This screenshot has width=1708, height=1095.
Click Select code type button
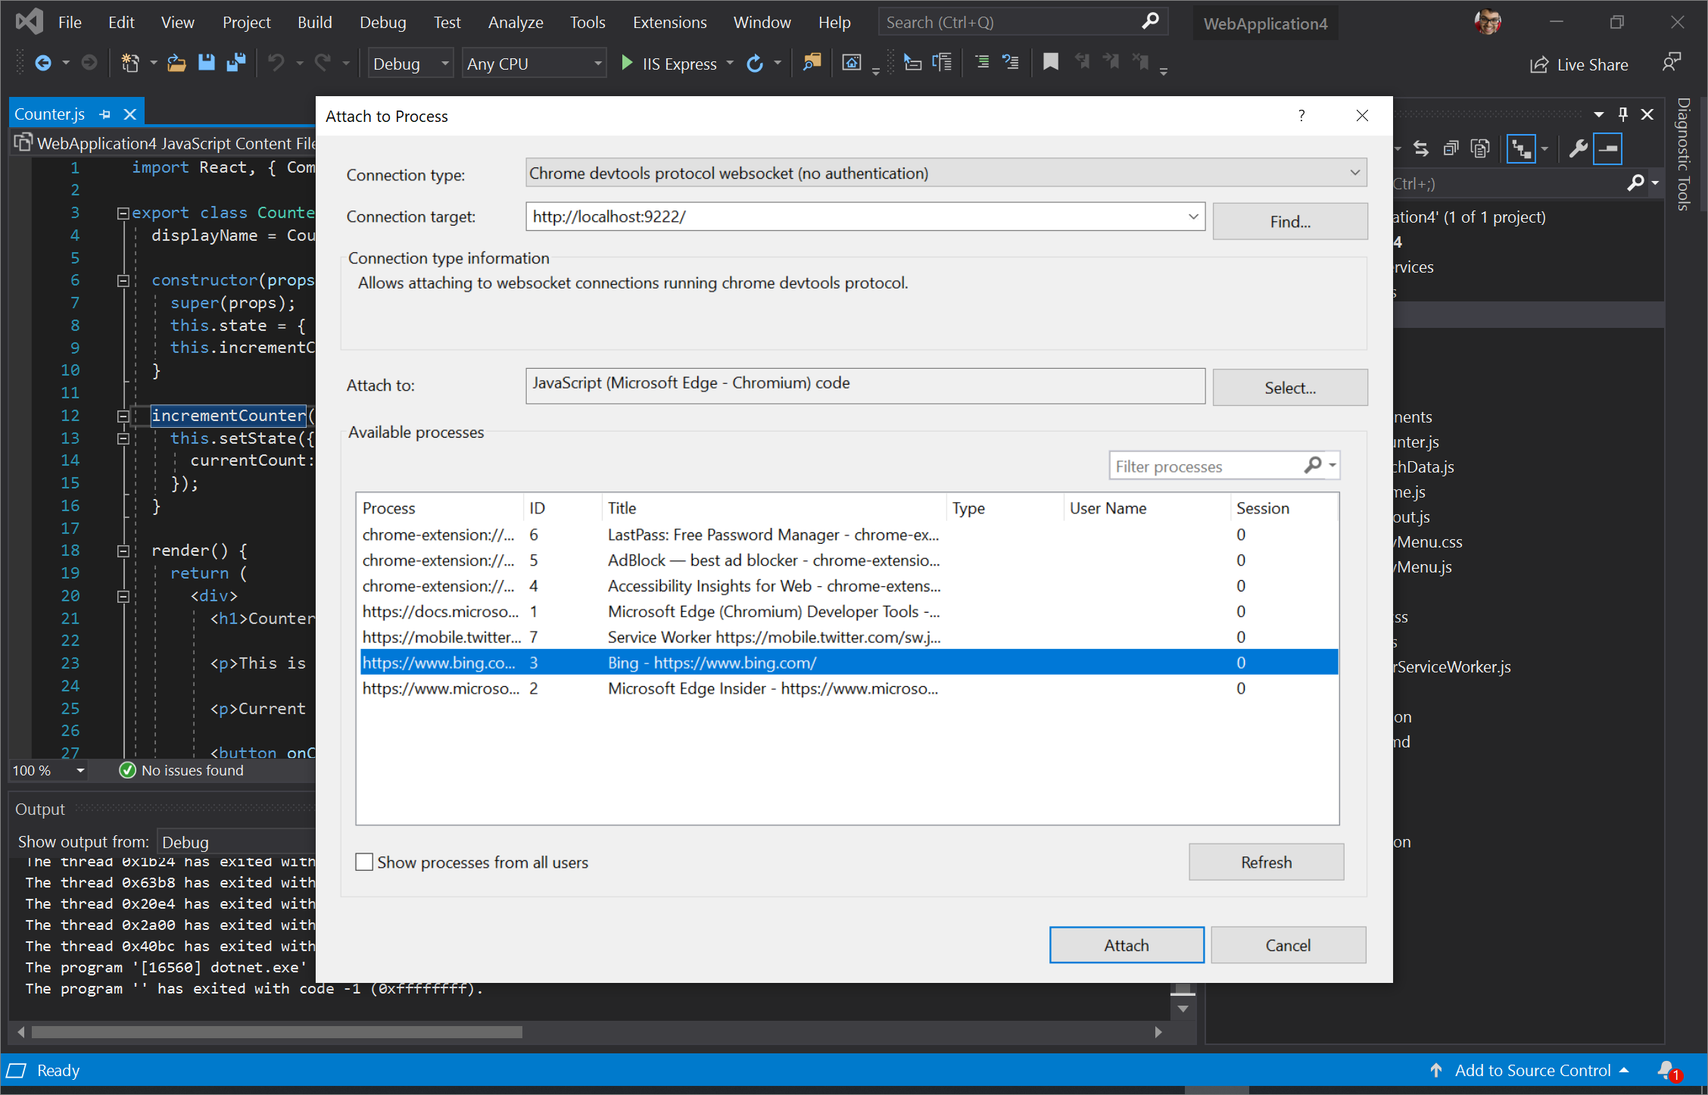(x=1290, y=386)
